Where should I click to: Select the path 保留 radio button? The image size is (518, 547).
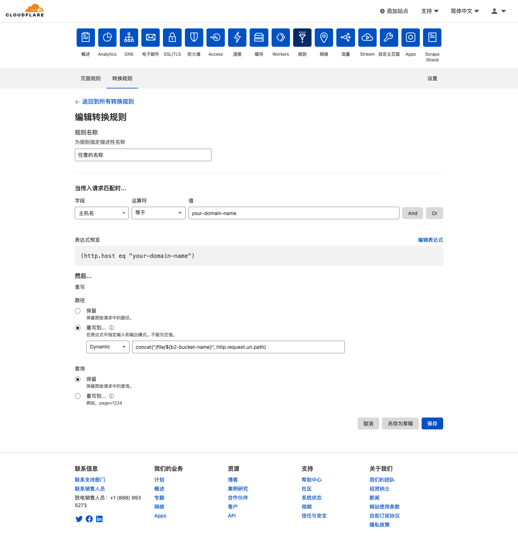pos(78,311)
